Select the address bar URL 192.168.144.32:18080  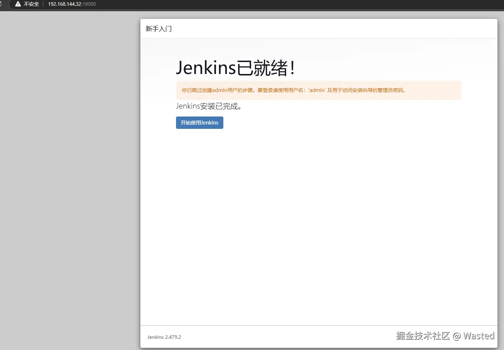[72, 4]
